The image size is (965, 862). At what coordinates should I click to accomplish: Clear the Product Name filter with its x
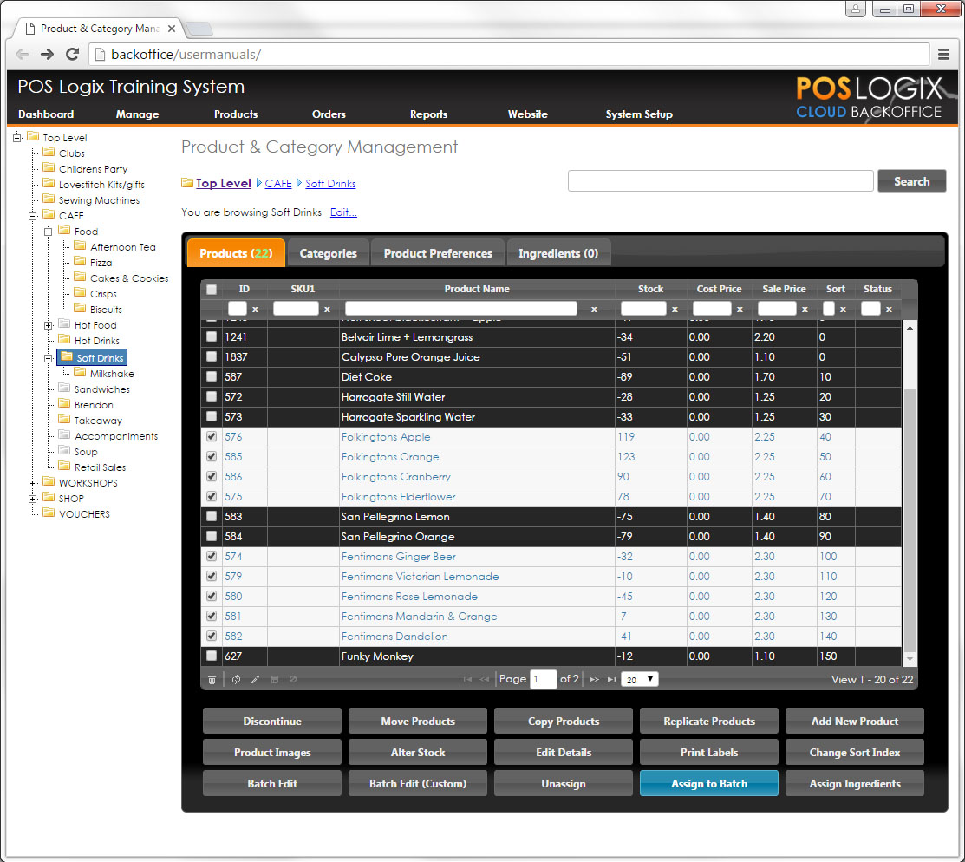594,309
